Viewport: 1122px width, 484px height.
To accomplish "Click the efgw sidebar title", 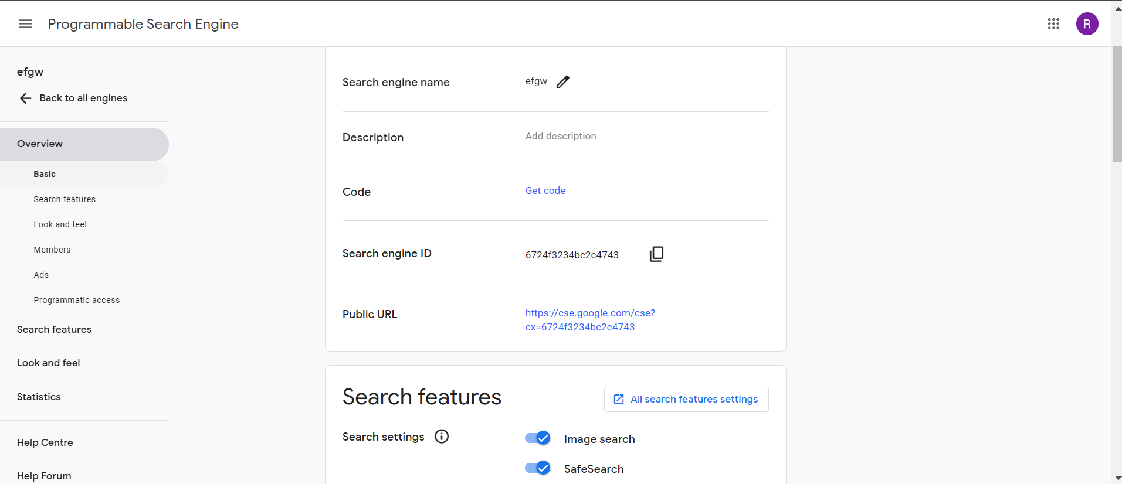I will (x=30, y=72).
